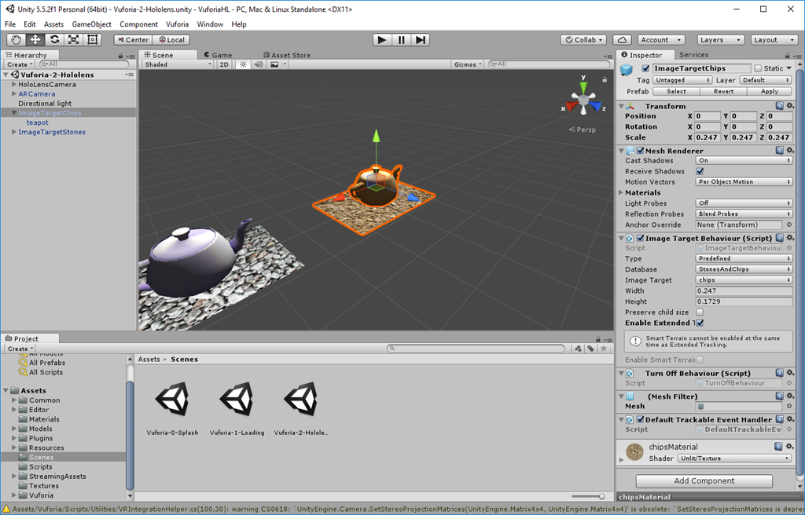Open Shaded draw mode dropdown
Screen dimensions: 805x515
(178, 64)
